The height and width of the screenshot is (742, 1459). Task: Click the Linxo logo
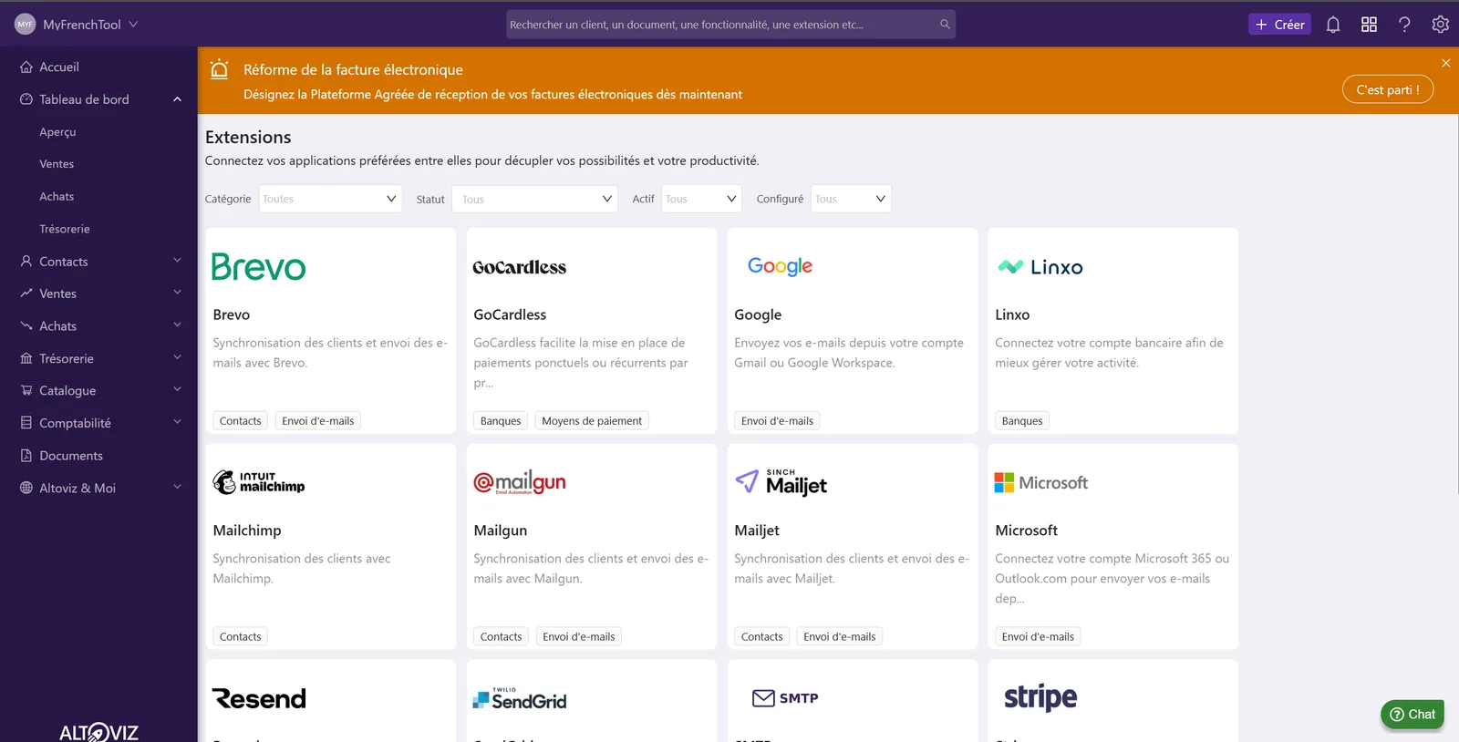1040,267
